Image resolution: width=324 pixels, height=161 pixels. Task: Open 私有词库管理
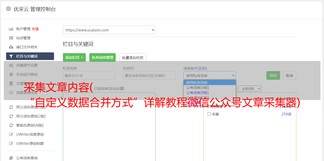[103, 57]
